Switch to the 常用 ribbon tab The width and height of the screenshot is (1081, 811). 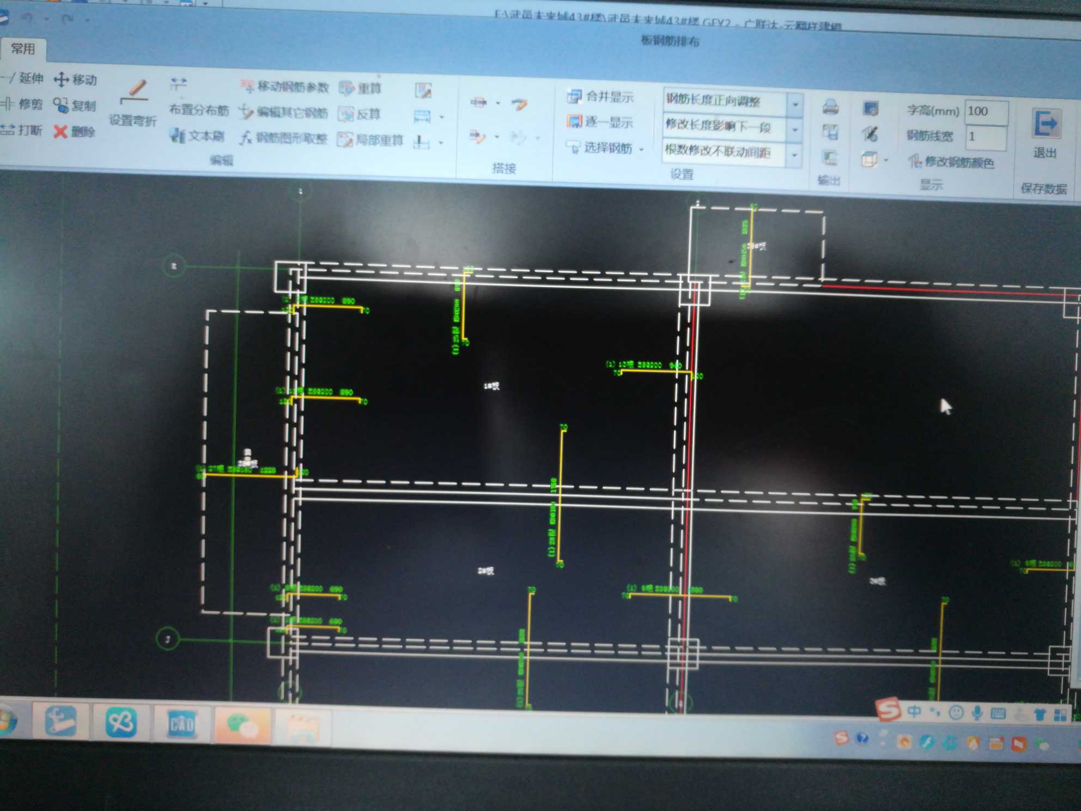23,49
